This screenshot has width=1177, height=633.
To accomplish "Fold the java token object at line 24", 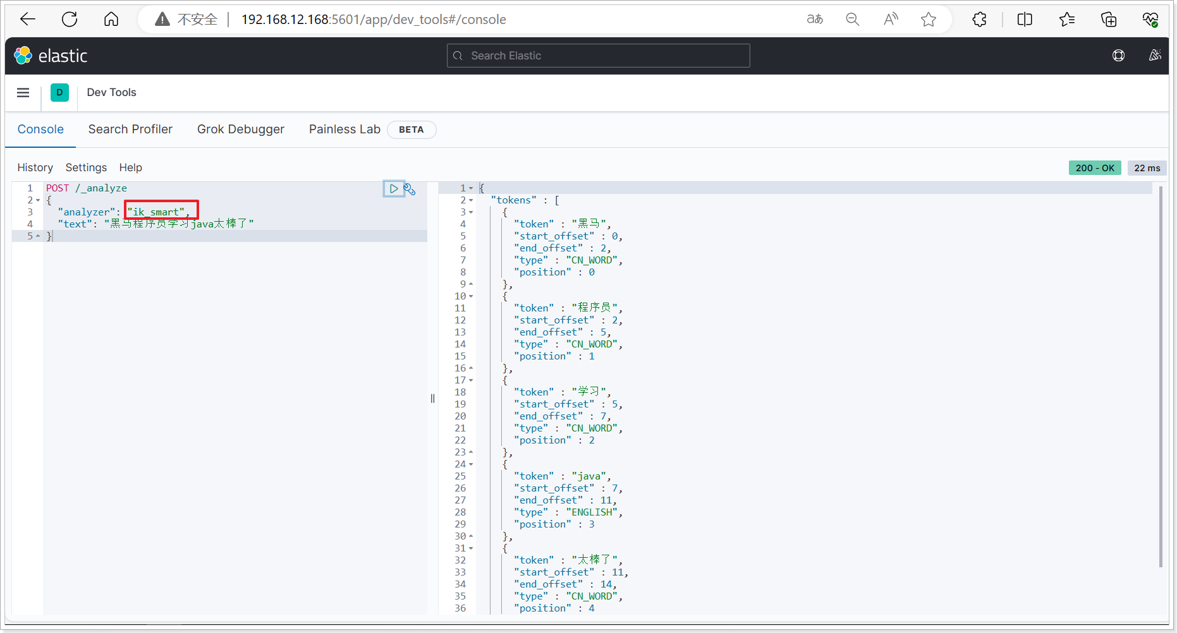I will coord(471,464).
